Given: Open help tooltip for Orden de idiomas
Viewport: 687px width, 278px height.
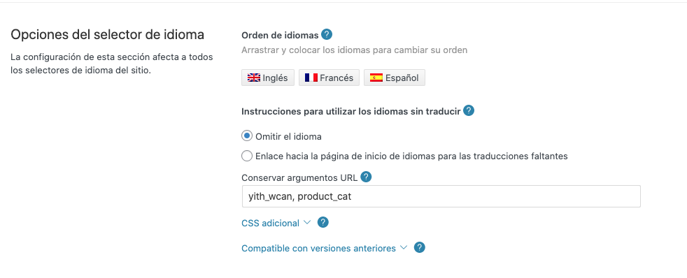Looking at the screenshot, I should click(327, 34).
